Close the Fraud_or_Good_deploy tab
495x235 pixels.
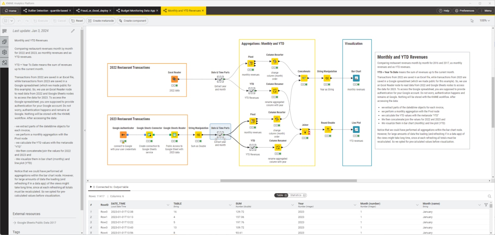(x=110, y=11)
